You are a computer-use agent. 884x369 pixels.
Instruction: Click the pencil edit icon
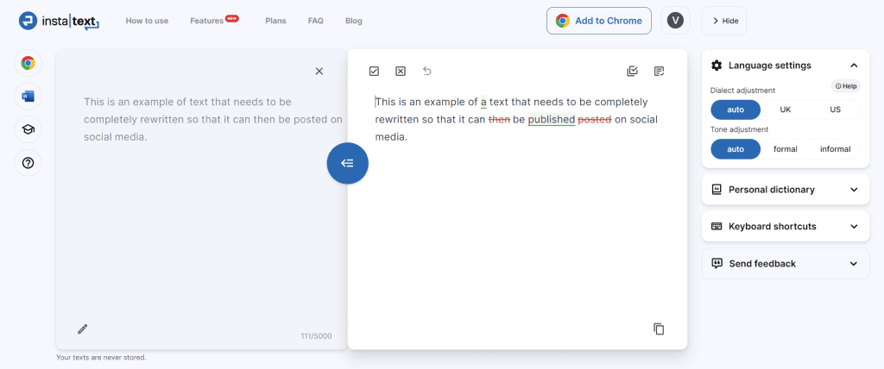[83, 329]
